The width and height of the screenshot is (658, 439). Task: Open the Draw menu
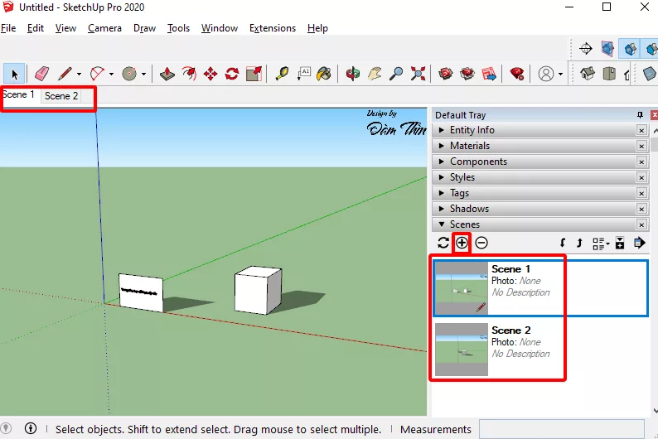pyautogui.click(x=145, y=28)
